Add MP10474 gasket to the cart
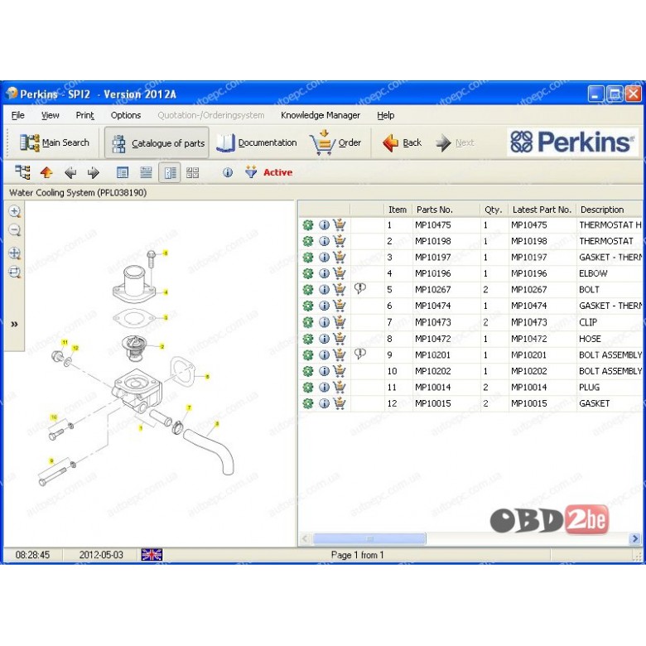The width and height of the screenshot is (646, 646). pyautogui.click(x=340, y=306)
